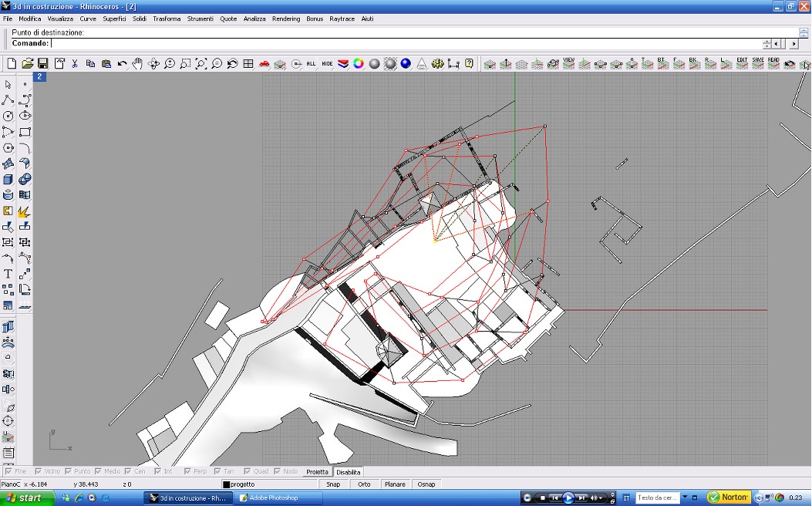Select the Text tool in left toolbar
812x506 pixels.
tap(8, 274)
